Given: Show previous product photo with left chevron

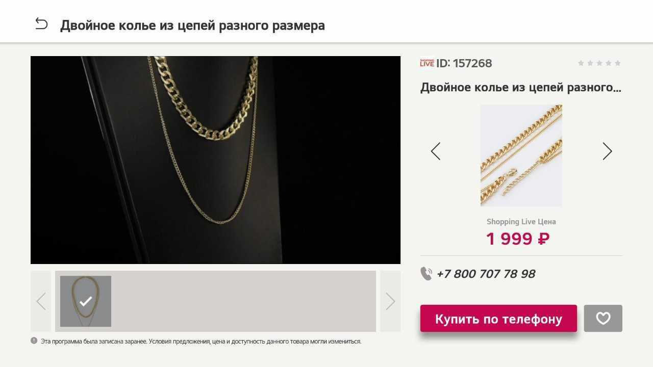Looking at the screenshot, I should [x=436, y=151].
